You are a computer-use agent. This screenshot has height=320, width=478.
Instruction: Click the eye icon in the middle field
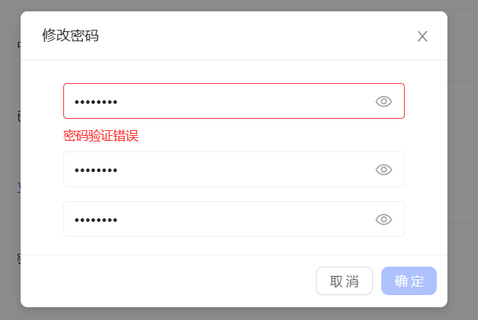coord(383,169)
